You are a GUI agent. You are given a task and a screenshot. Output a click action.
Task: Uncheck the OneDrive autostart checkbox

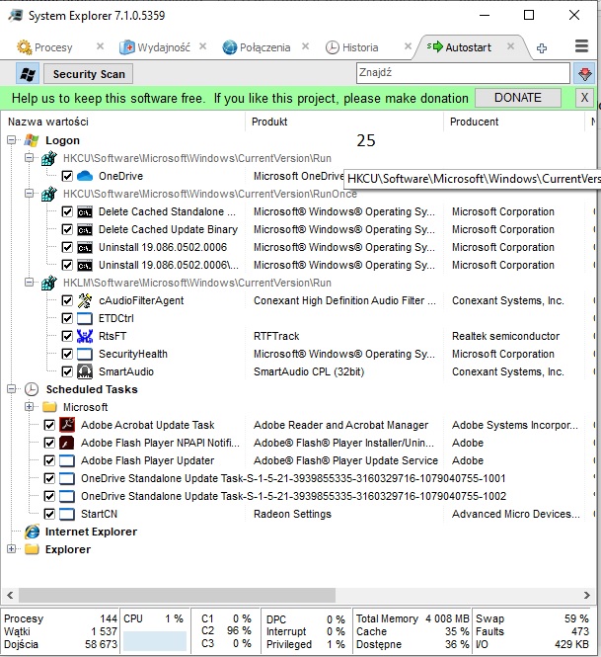(x=67, y=176)
